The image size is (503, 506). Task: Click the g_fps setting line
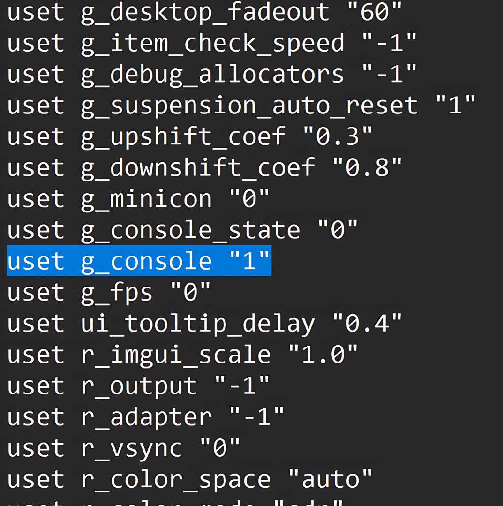[109, 293]
